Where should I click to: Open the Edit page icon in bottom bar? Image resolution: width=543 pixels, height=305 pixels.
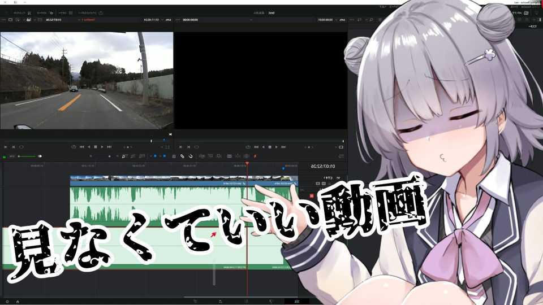[x=297, y=302]
